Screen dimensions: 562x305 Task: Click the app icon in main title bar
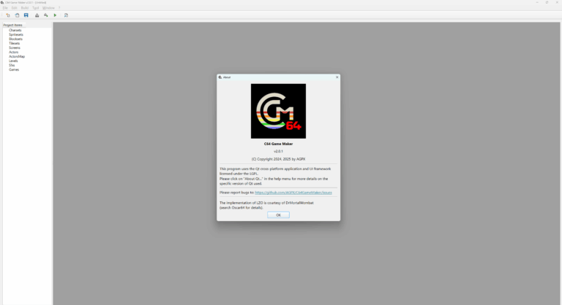coord(2,2)
